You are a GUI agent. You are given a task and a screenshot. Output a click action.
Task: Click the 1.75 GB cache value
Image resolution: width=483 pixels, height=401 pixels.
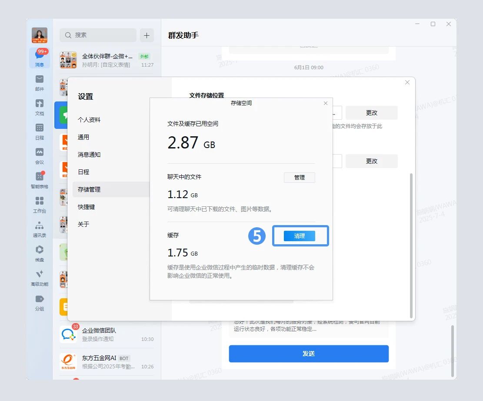(x=182, y=253)
